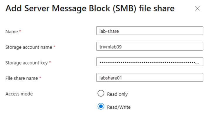This screenshot has height=116, width=208.
Task: Click the asterisk after Storage account key
Action: pyautogui.click(x=50, y=62)
